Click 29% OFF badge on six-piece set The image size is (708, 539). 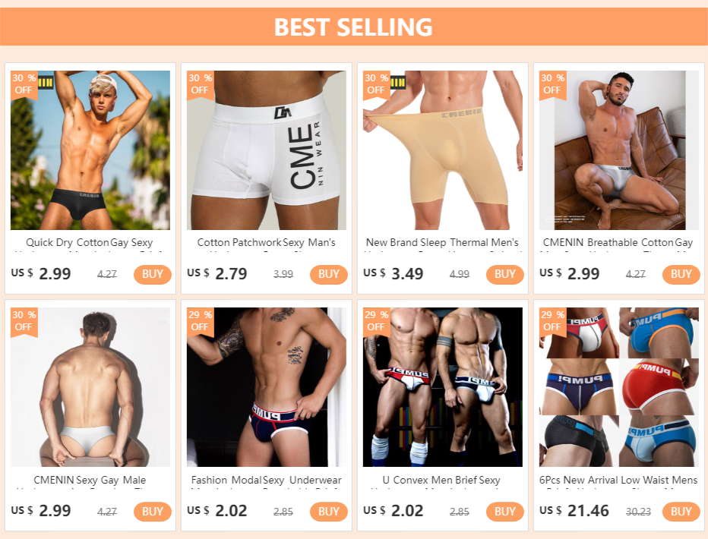click(553, 322)
